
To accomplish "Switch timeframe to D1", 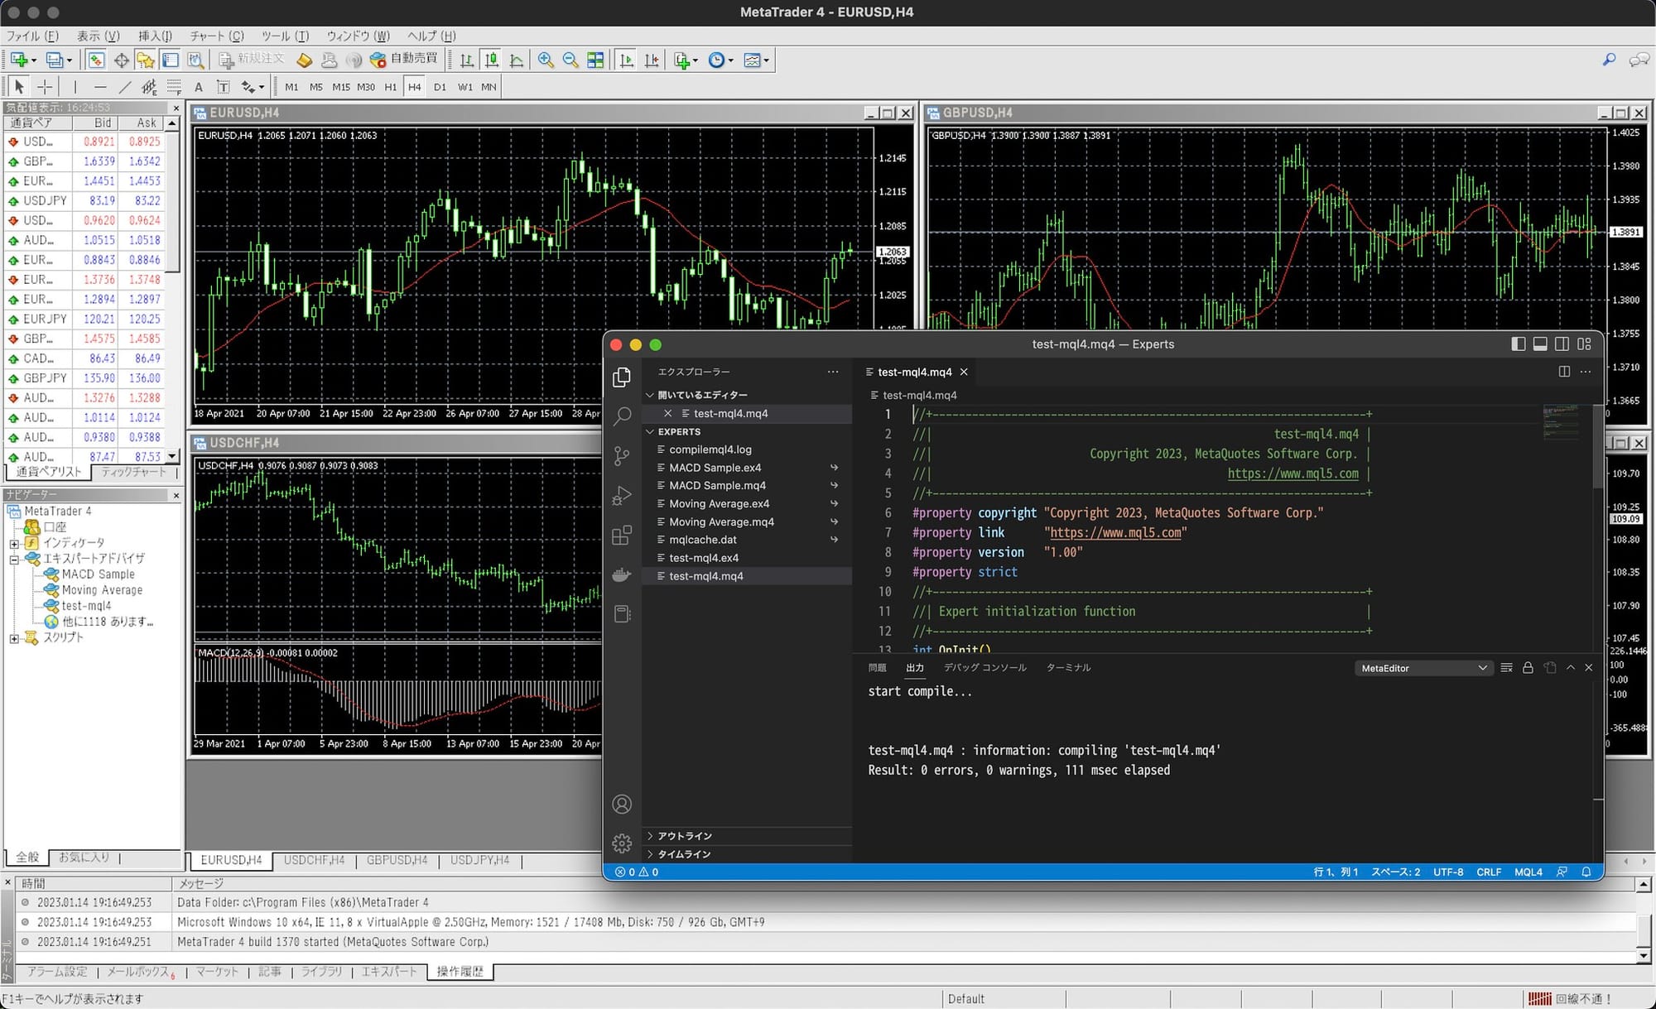I will [x=440, y=87].
